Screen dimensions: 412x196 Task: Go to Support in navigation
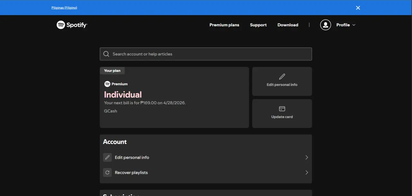[258, 25]
